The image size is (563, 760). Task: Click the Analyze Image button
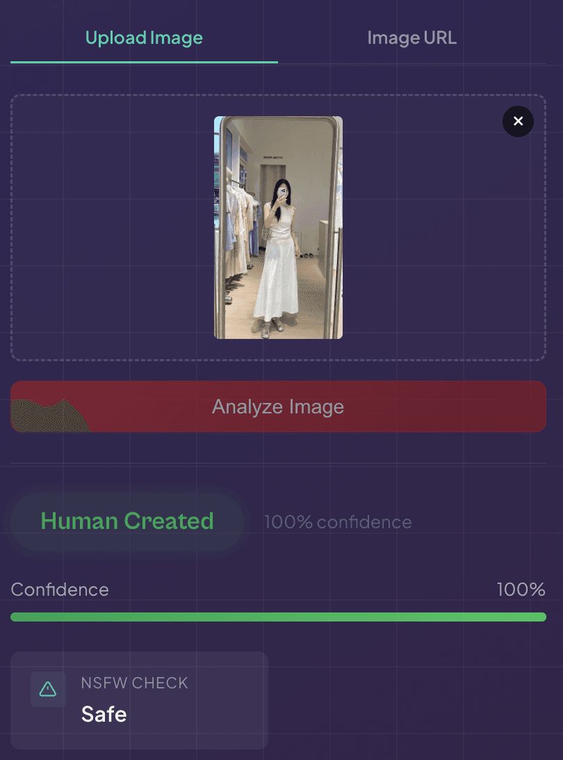(x=278, y=406)
